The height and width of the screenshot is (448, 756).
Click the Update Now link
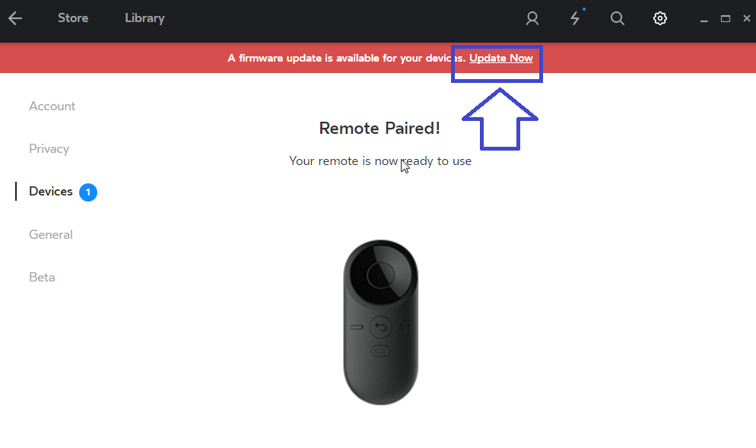point(501,58)
